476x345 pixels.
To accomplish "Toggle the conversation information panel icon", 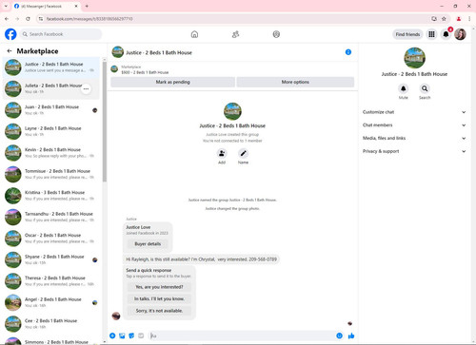I will [348, 52].
